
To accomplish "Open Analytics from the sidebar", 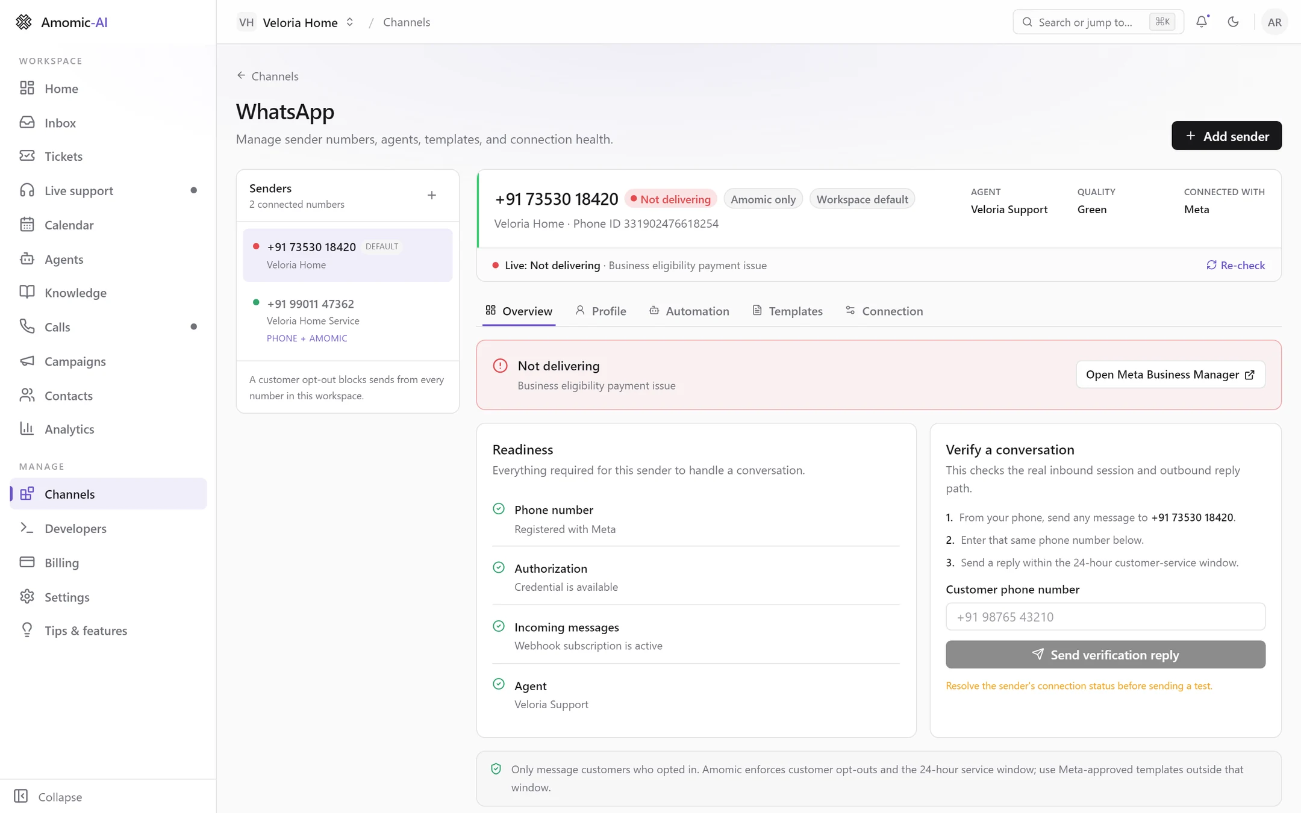I will (x=108, y=429).
